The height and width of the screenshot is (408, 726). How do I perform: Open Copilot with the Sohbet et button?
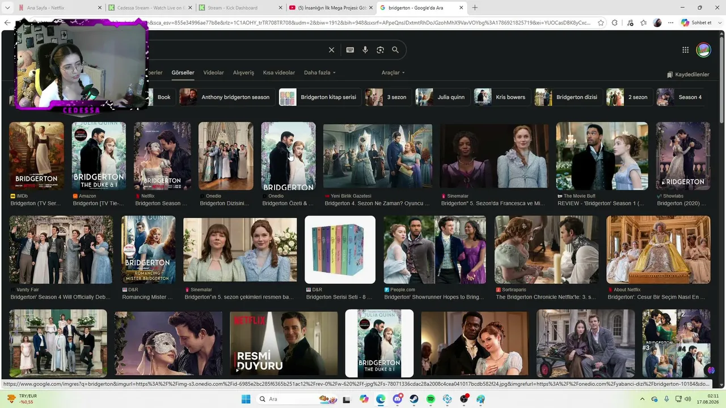point(697,23)
